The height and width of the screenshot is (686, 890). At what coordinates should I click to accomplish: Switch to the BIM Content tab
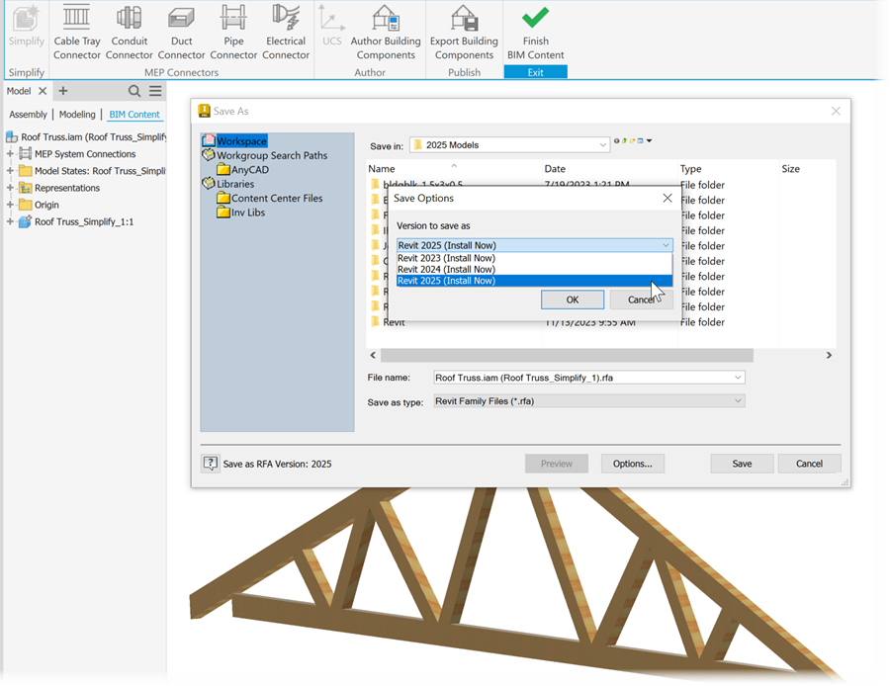pos(134,114)
